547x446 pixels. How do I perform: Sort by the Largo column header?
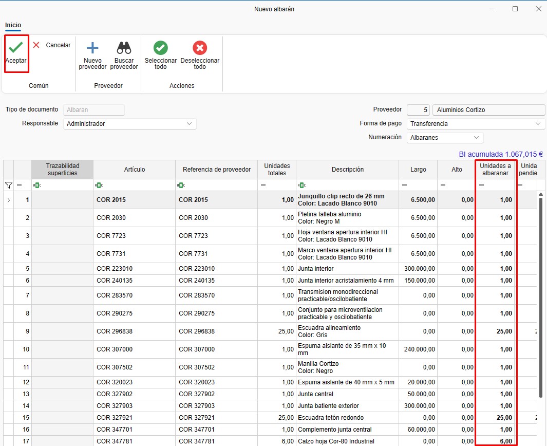tap(418, 170)
